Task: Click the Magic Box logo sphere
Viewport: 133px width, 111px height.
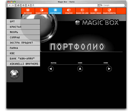Action: 77,22
